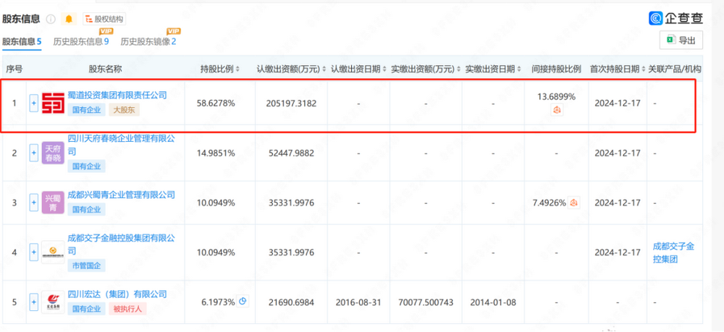Click the 导出 export button
Viewport: 724px width, 332px height.
point(681,41)
